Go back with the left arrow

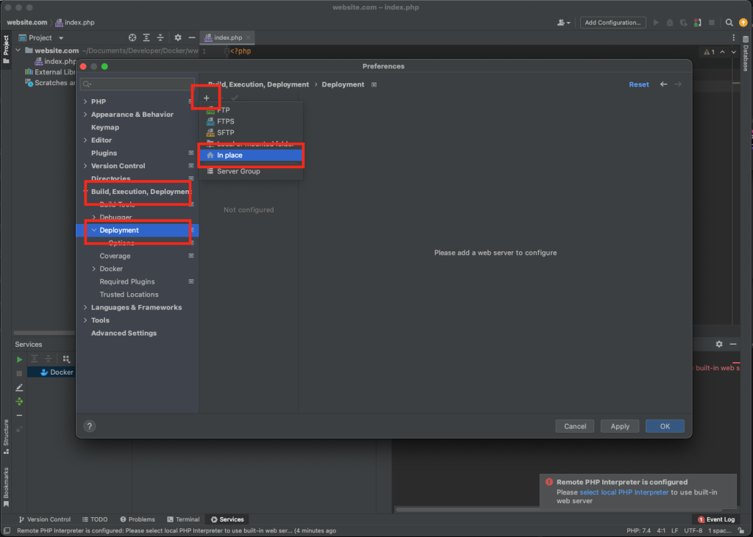[664, 84]
